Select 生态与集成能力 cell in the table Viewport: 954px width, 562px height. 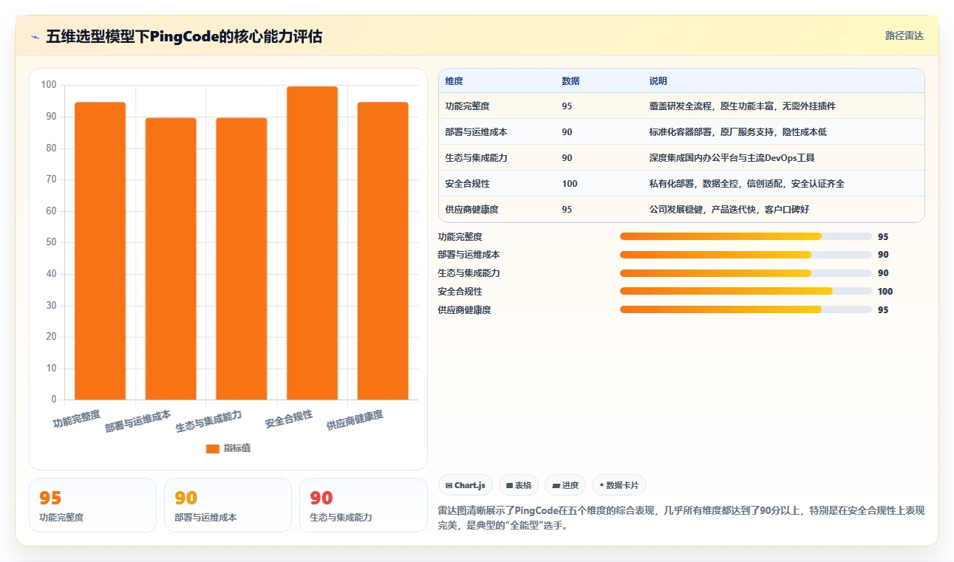(x=477, y=158)
